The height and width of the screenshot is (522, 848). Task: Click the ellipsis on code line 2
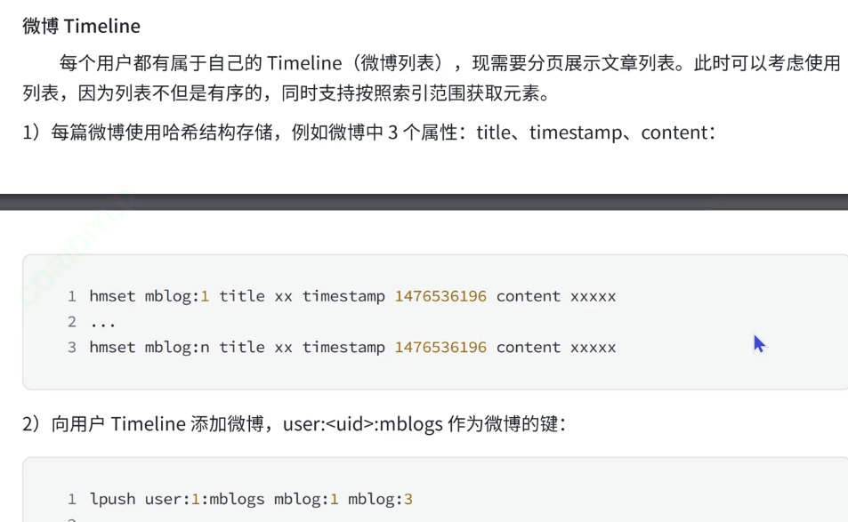tap(102, 325)
